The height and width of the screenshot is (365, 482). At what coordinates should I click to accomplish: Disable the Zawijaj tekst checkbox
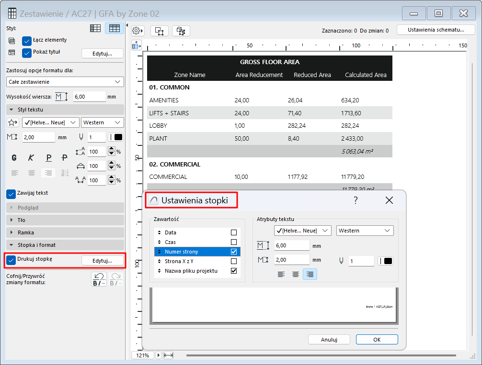[x=11, y=194]
